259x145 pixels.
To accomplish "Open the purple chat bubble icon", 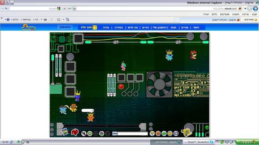I will coord(176,133).
